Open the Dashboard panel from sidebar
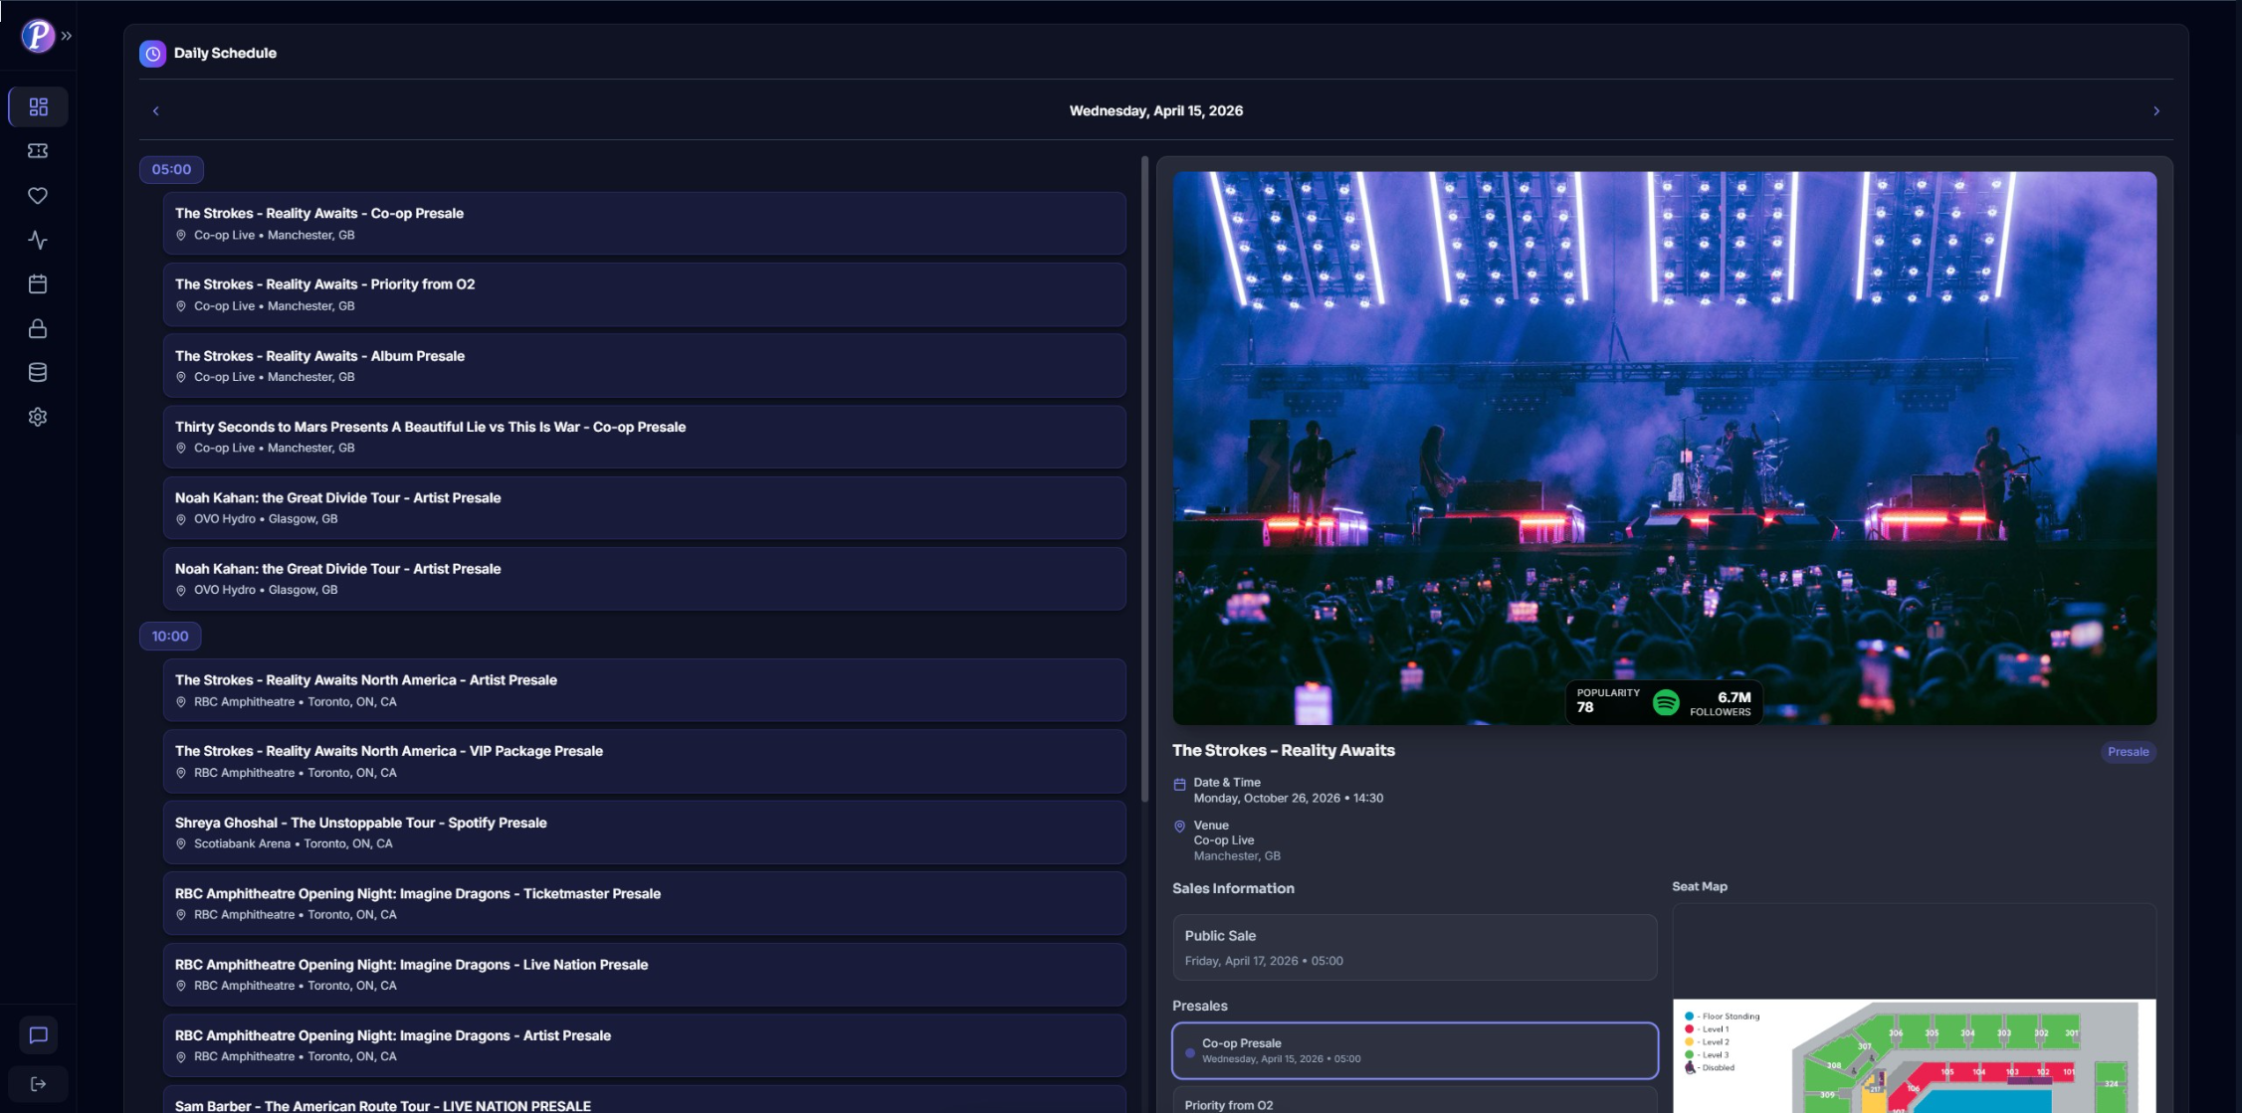 point(37,105)
